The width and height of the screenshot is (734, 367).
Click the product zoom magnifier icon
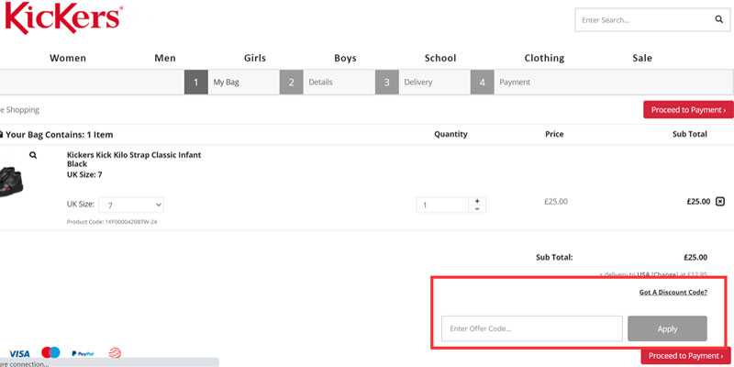[x=33, y=156]
